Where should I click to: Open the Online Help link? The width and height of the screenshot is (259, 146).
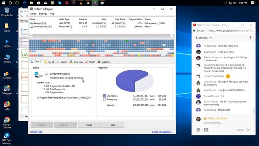36,132
